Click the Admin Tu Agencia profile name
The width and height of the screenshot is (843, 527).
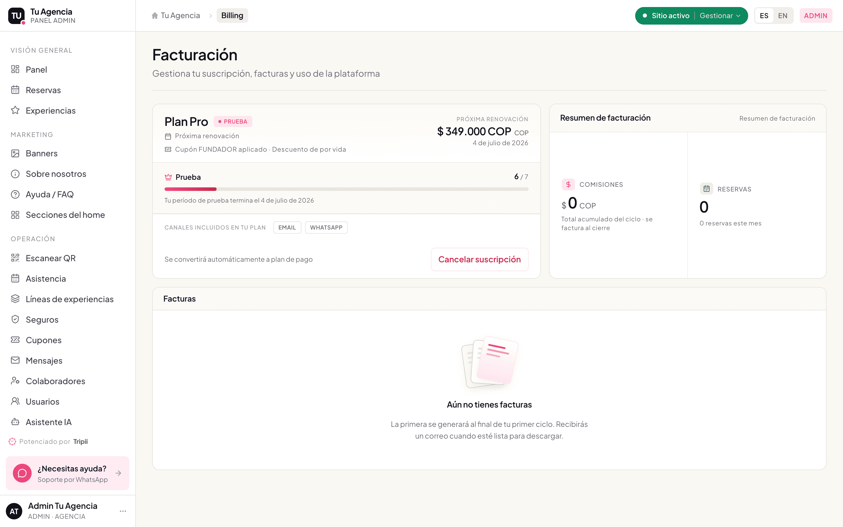[63, 506]
